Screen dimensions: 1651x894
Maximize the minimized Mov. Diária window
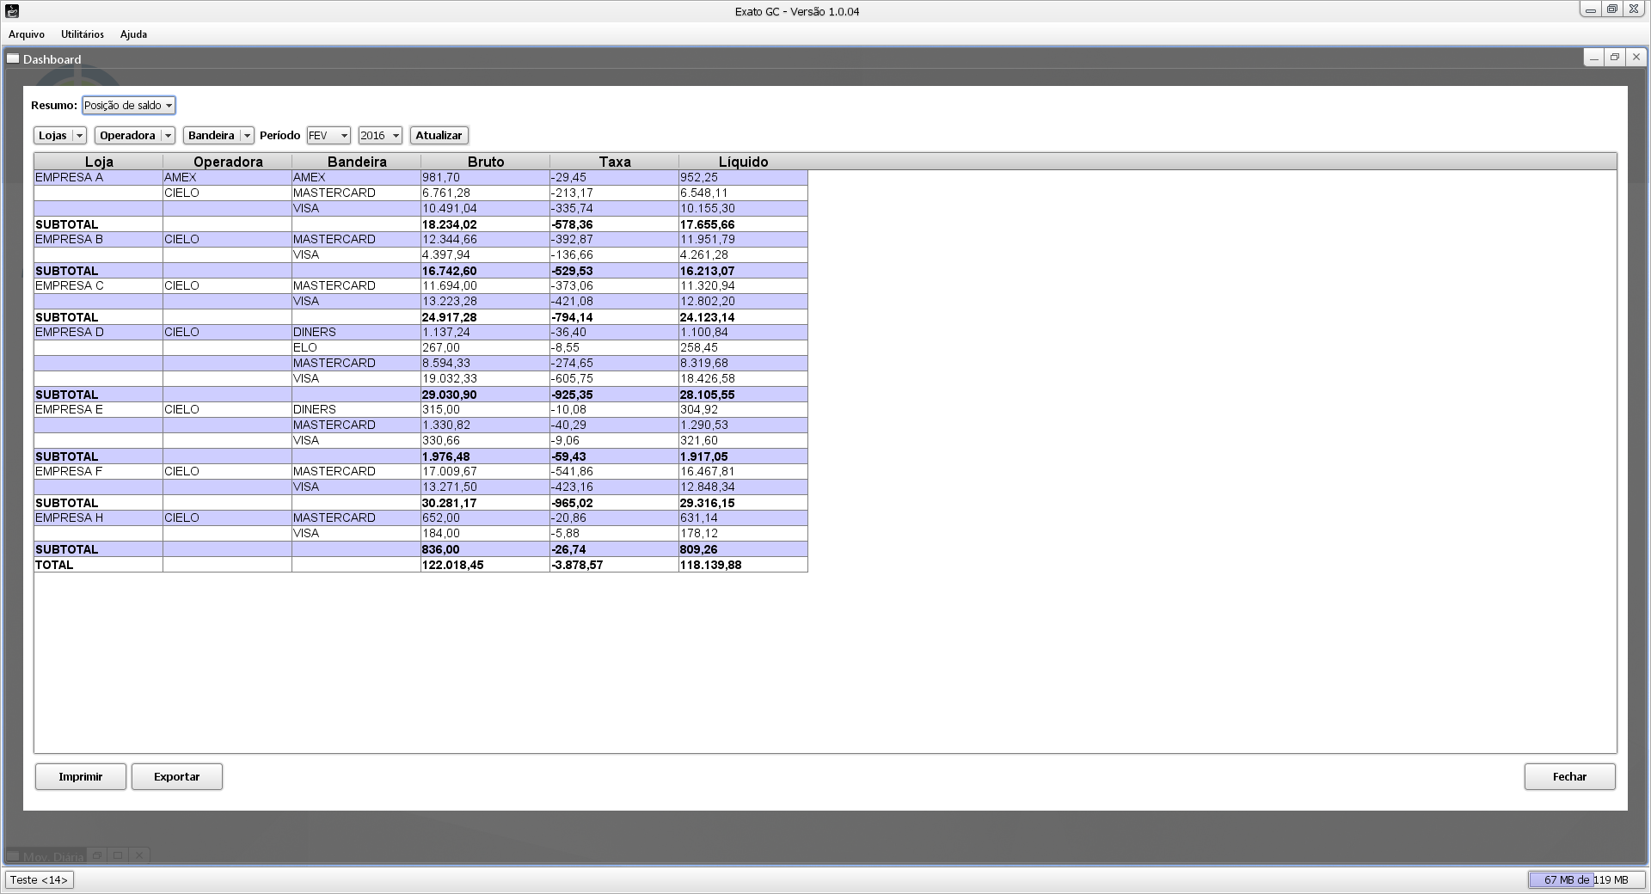(x=118, y=855)
